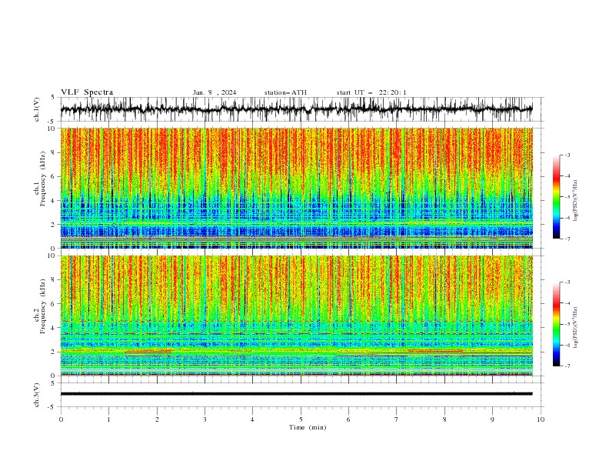
Task: Click time axis tick label "7"
Action: tap(397, 419)
